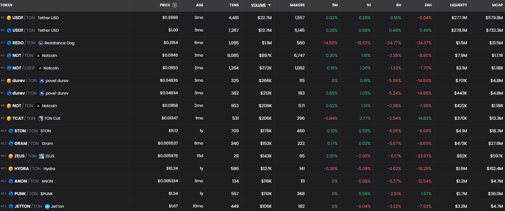Screen dimensions: 505x211
Task: Click the yellow DEX icon in row #6 durev/TON
Action: (x=9, y=81)
